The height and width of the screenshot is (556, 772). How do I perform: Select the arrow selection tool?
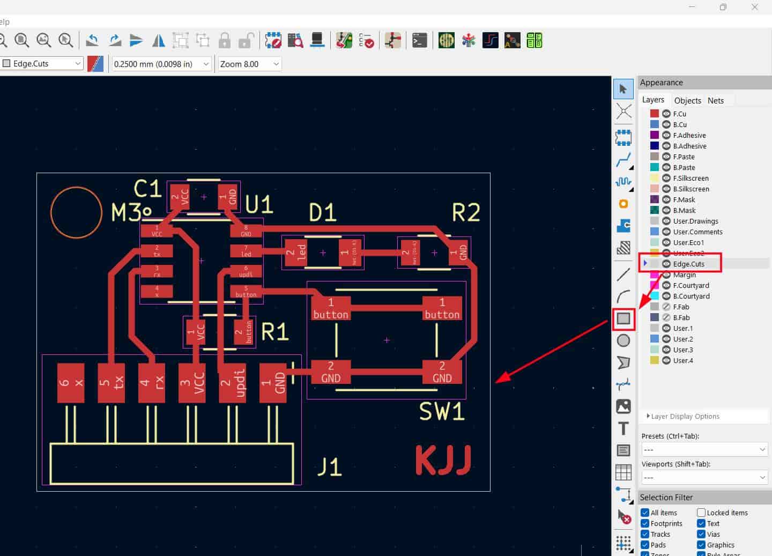[623, 89]
